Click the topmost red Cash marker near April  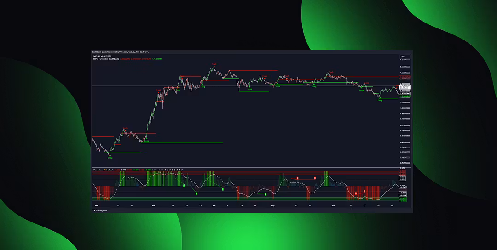(214, 65)
